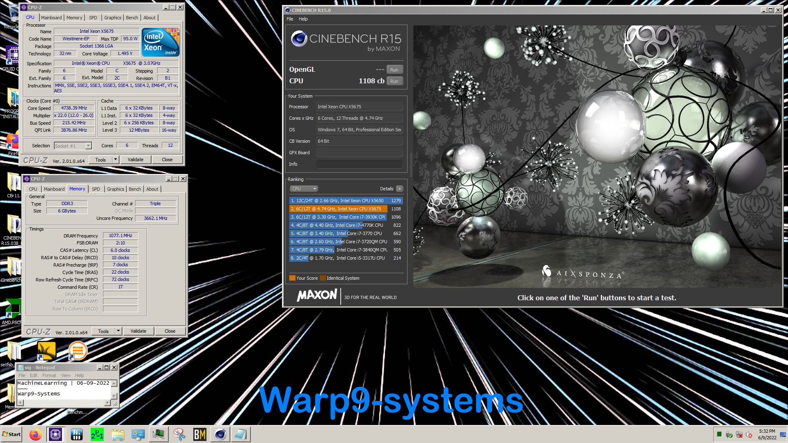This screenshot has height=443, width=788.
Task: Open the Start menu button
Action: click(11, 434)
